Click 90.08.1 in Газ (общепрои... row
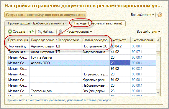169x109 pixels. (x=143, y=91)
